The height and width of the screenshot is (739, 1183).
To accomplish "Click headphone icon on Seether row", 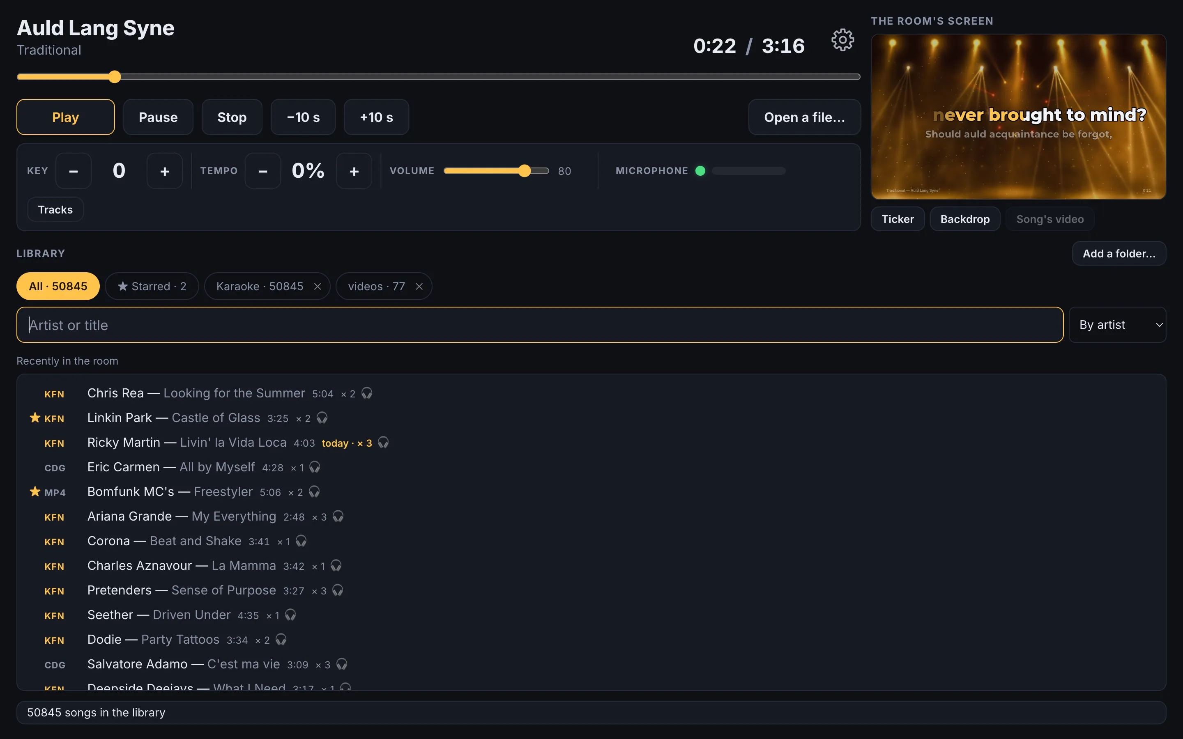I will click(290, 615).
